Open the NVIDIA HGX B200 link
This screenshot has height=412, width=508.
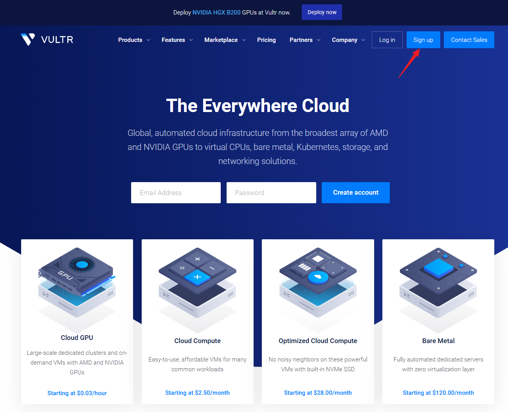pos(216,13)
